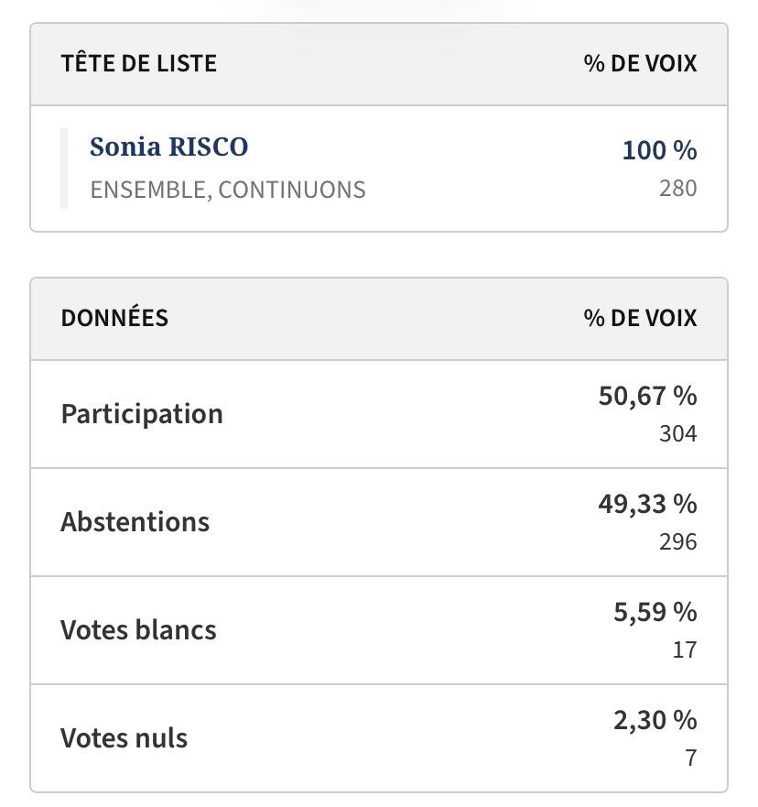Click the DONNÉES column header
Viewport: 758px width, 807px height.
point(114,319)
